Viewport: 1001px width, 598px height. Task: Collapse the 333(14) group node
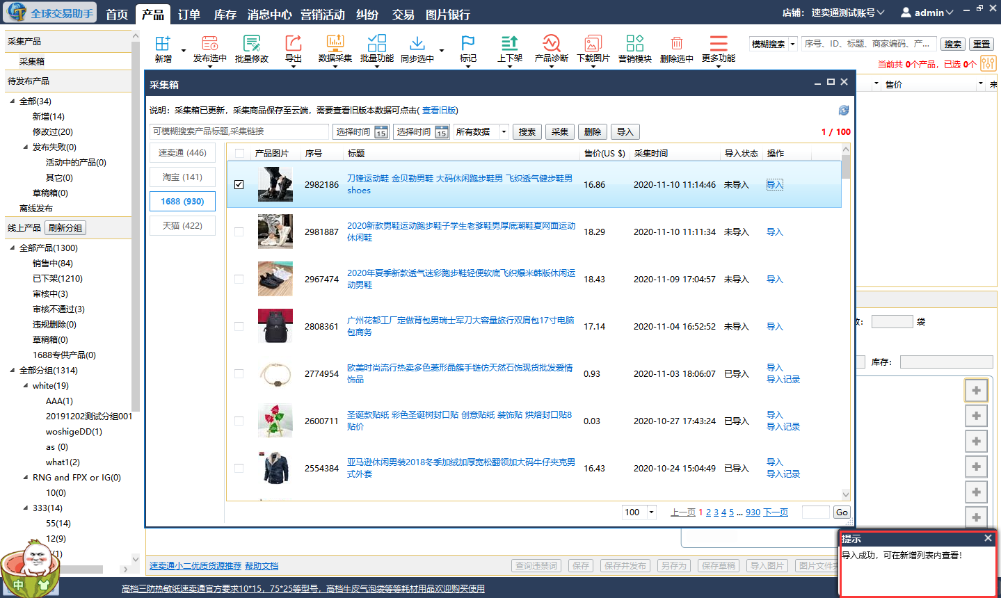(x=26, y=508)
